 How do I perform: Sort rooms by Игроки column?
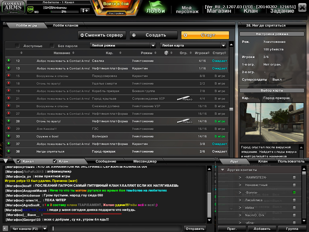coord(202,53)
